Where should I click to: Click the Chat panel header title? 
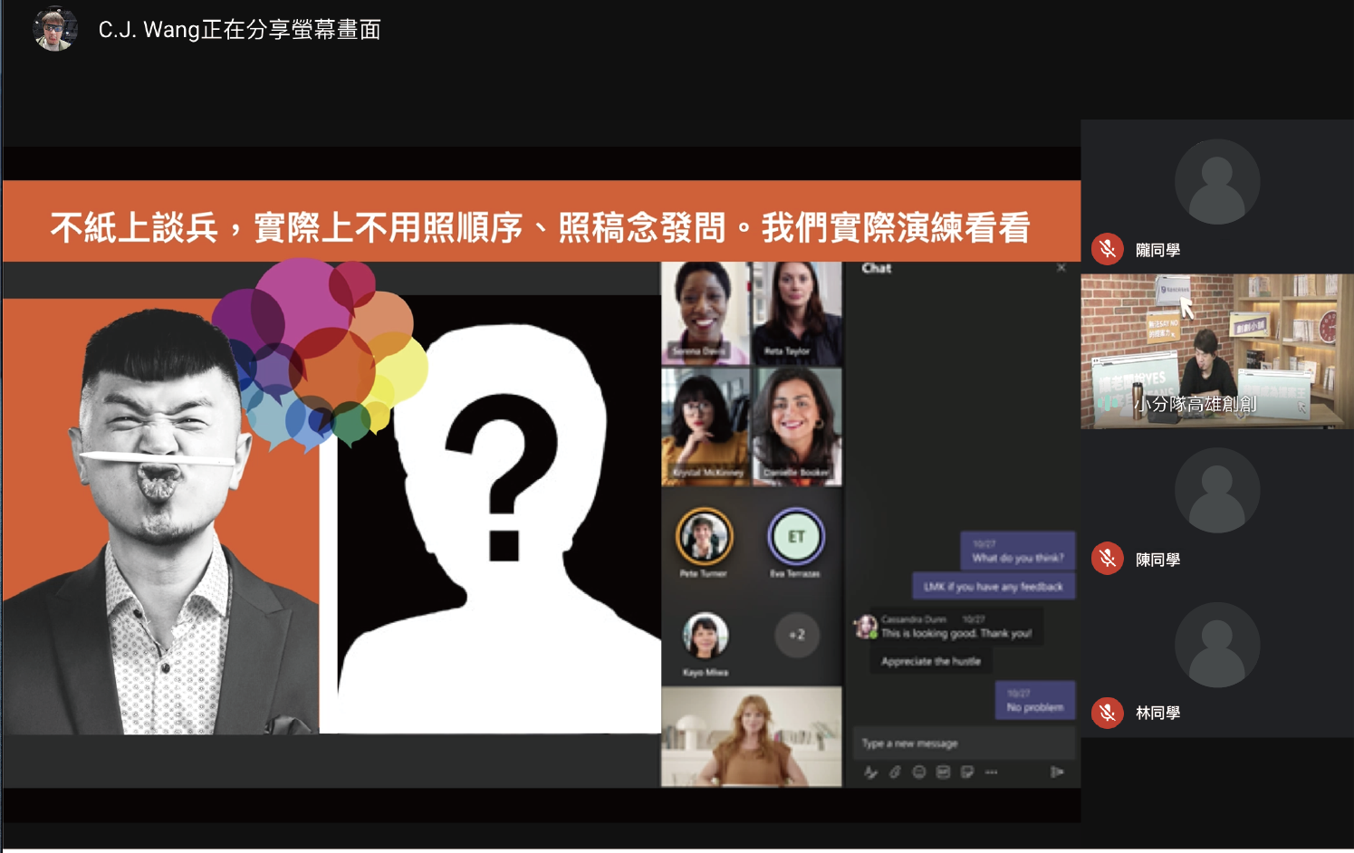coord(876,268)
